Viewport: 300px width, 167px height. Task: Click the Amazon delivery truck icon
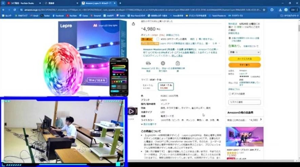pyautogui.click(x=148, y=63)
